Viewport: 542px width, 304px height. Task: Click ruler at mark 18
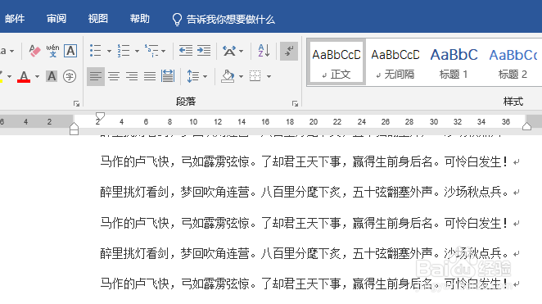pos(290,122)
